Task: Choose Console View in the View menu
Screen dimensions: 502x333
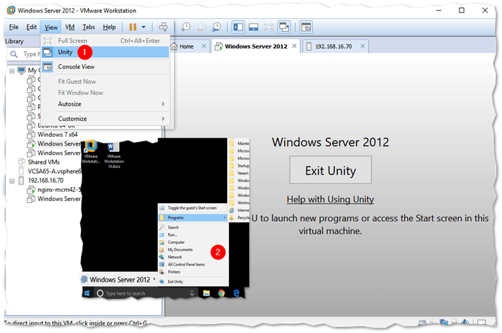Action: pos(105,67)
